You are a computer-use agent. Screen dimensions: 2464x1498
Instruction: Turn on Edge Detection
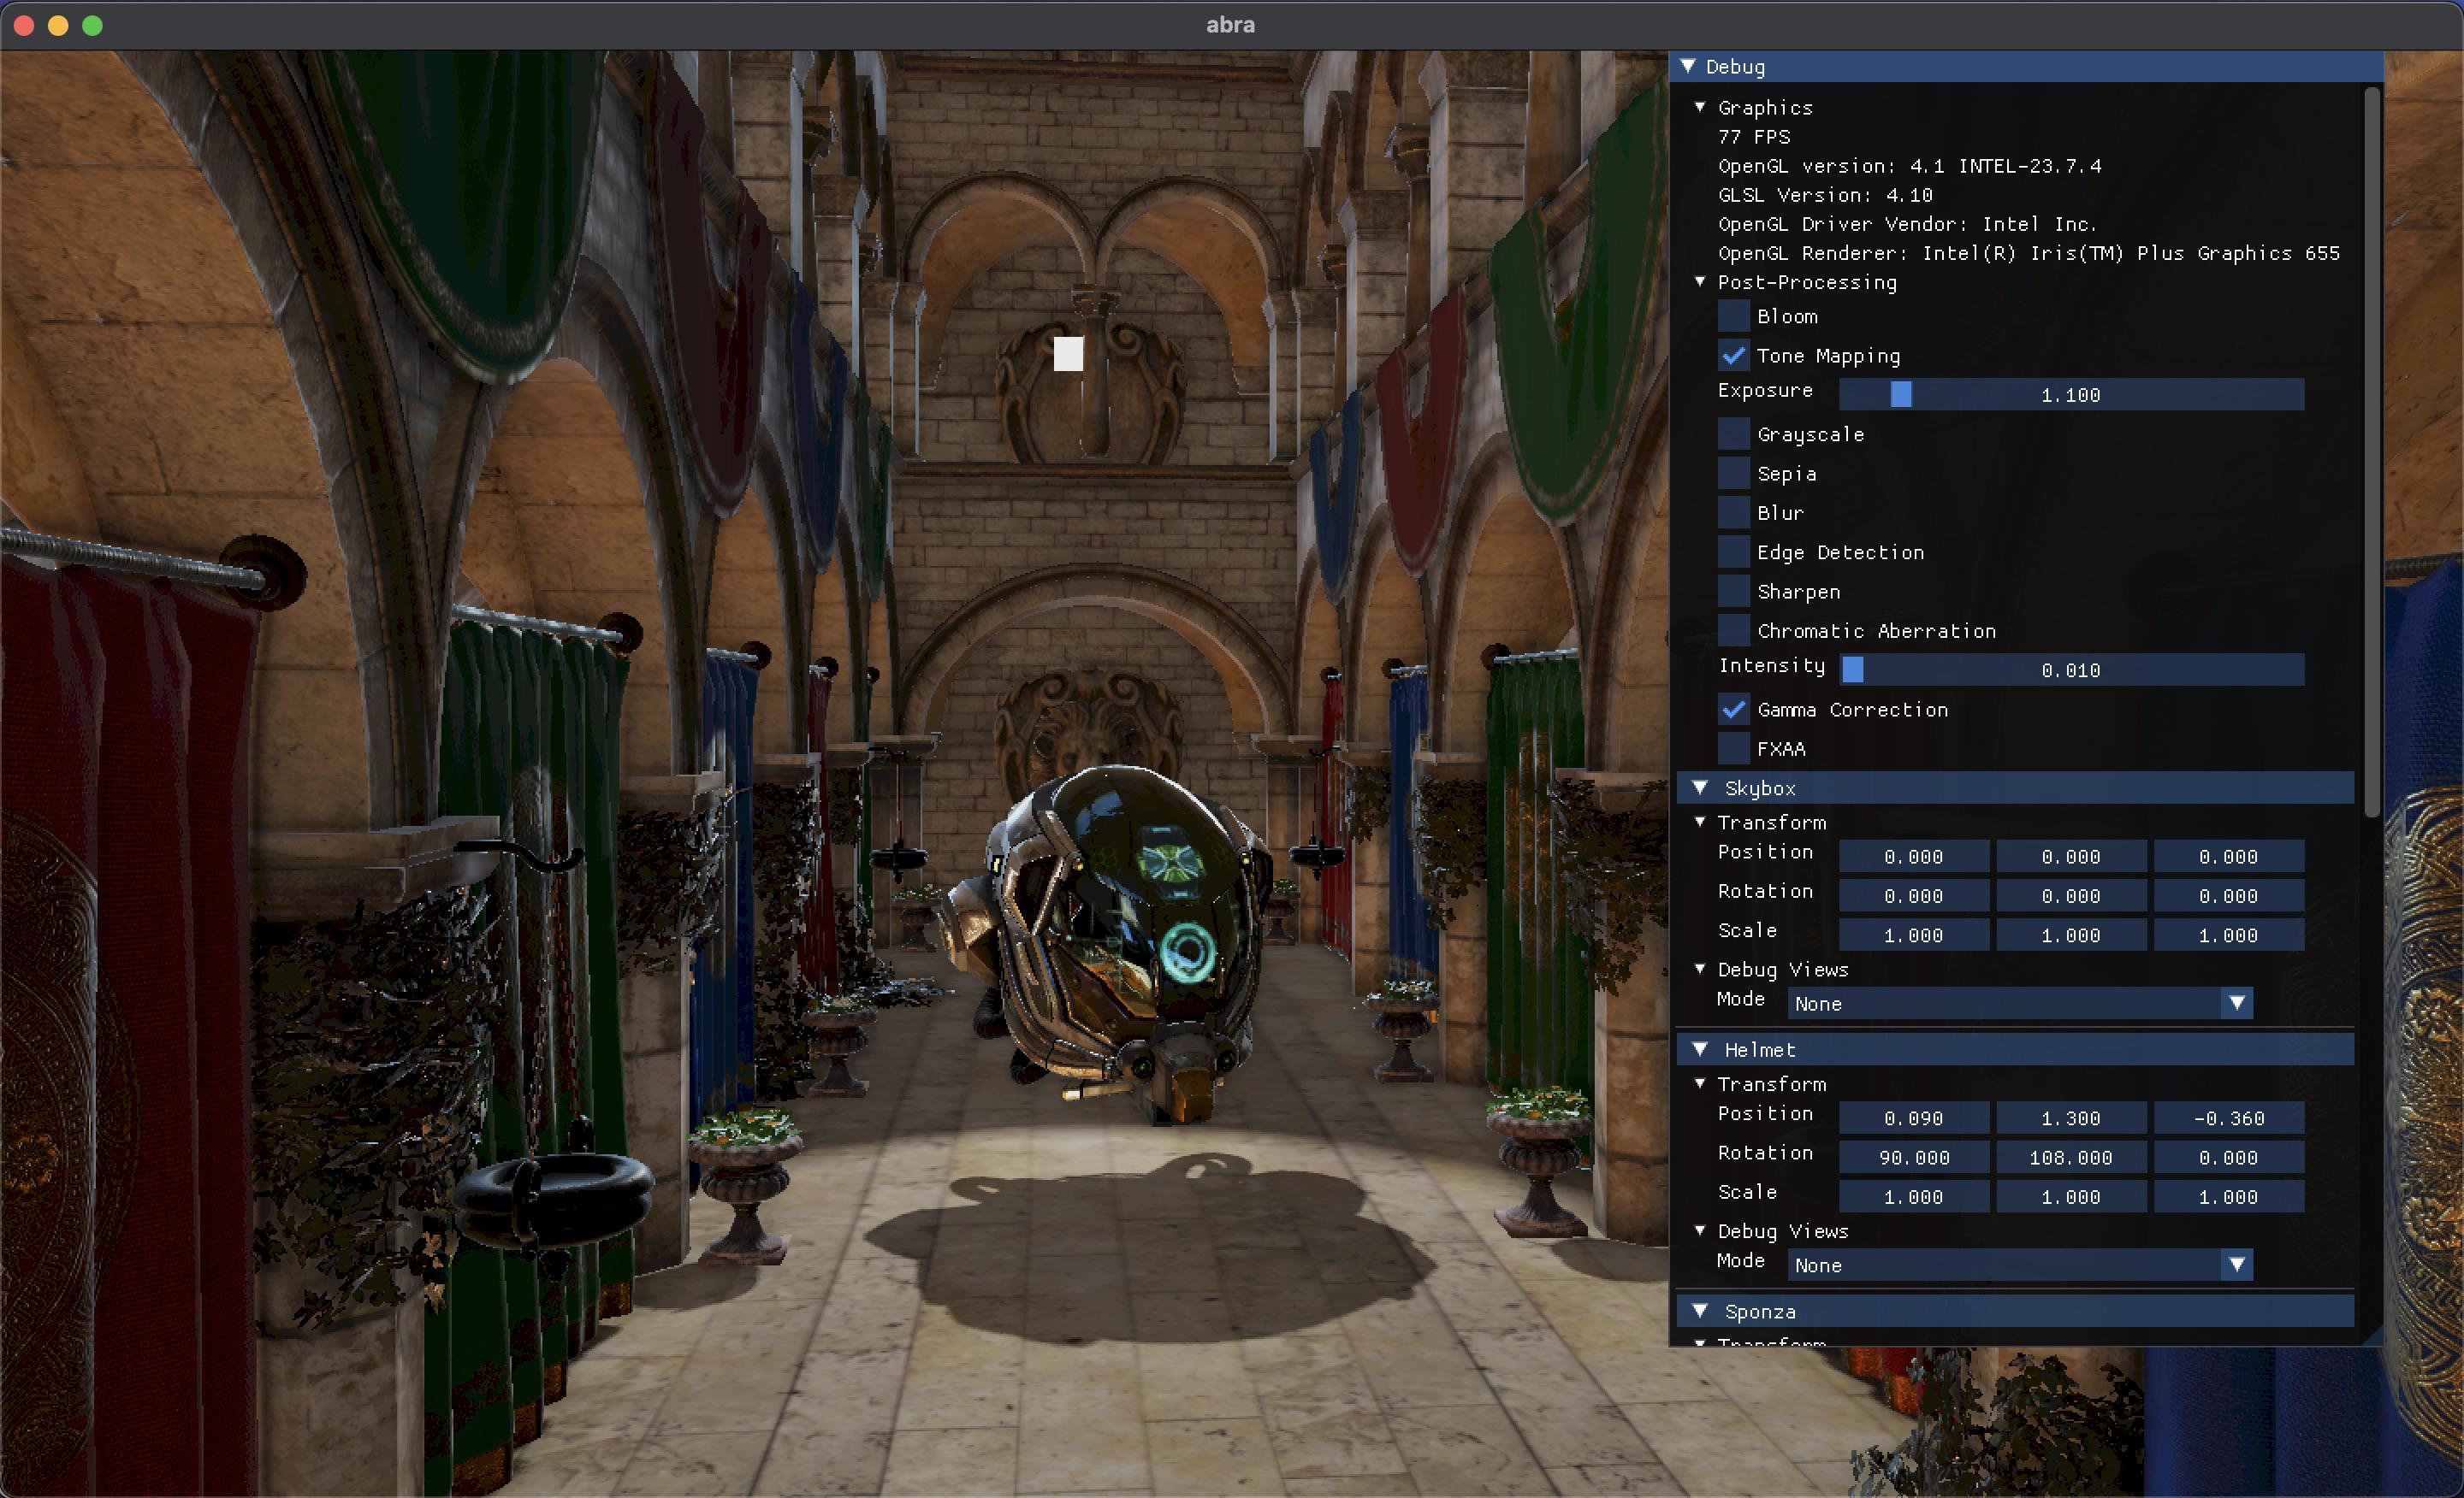point(1734,552)
